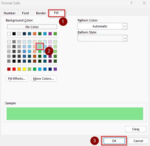Choose orange swatch in top theme row
Screen dimensions: 150x146
pos(35,34)
